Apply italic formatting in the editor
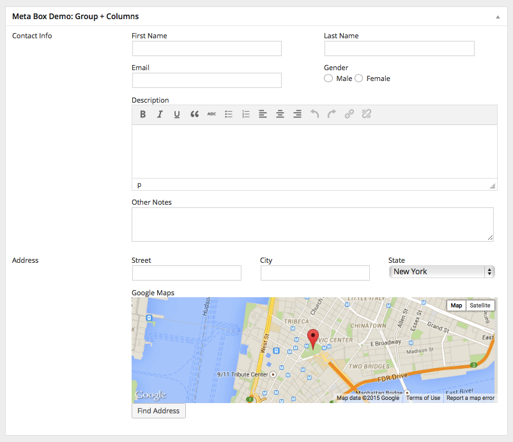 point(160,114)
